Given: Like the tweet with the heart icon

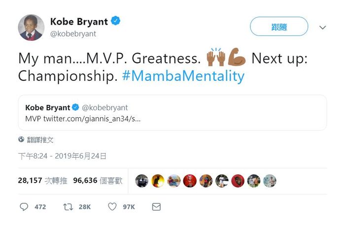Looking at the screenshot, I should click(112, 207).
